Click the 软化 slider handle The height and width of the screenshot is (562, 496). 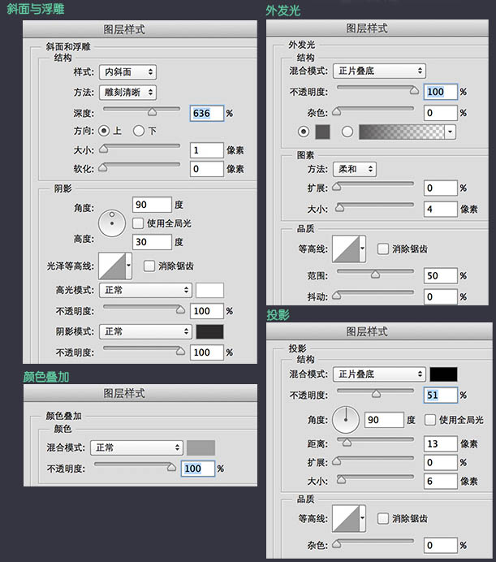103,167
